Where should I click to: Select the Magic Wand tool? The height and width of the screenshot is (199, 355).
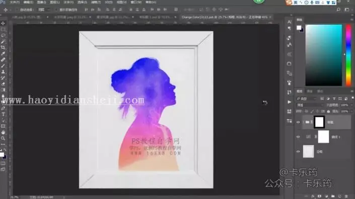[x=3, y=42]
